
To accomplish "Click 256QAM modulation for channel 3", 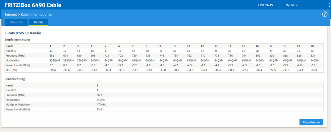I will pos(82,60).
